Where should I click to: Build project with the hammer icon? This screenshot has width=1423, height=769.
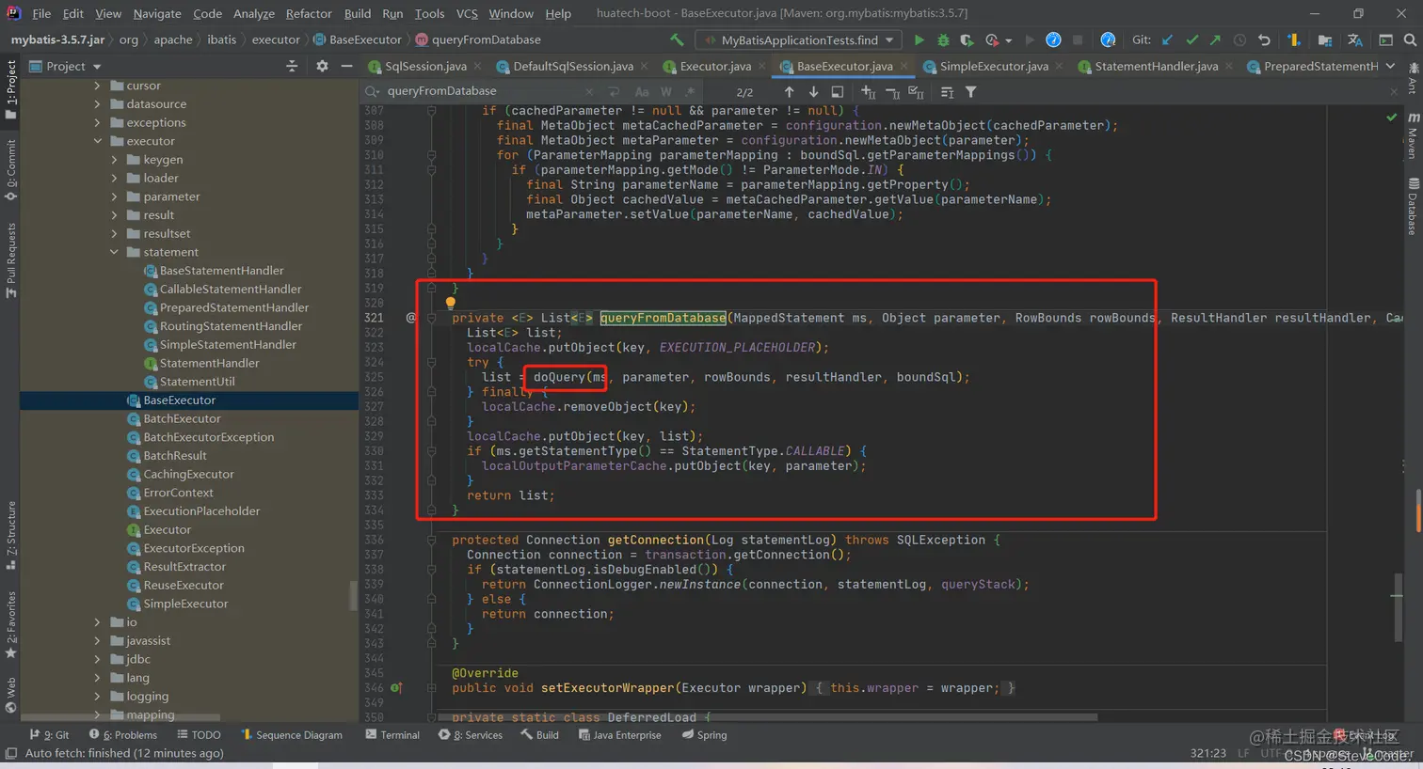pos(677,39)
